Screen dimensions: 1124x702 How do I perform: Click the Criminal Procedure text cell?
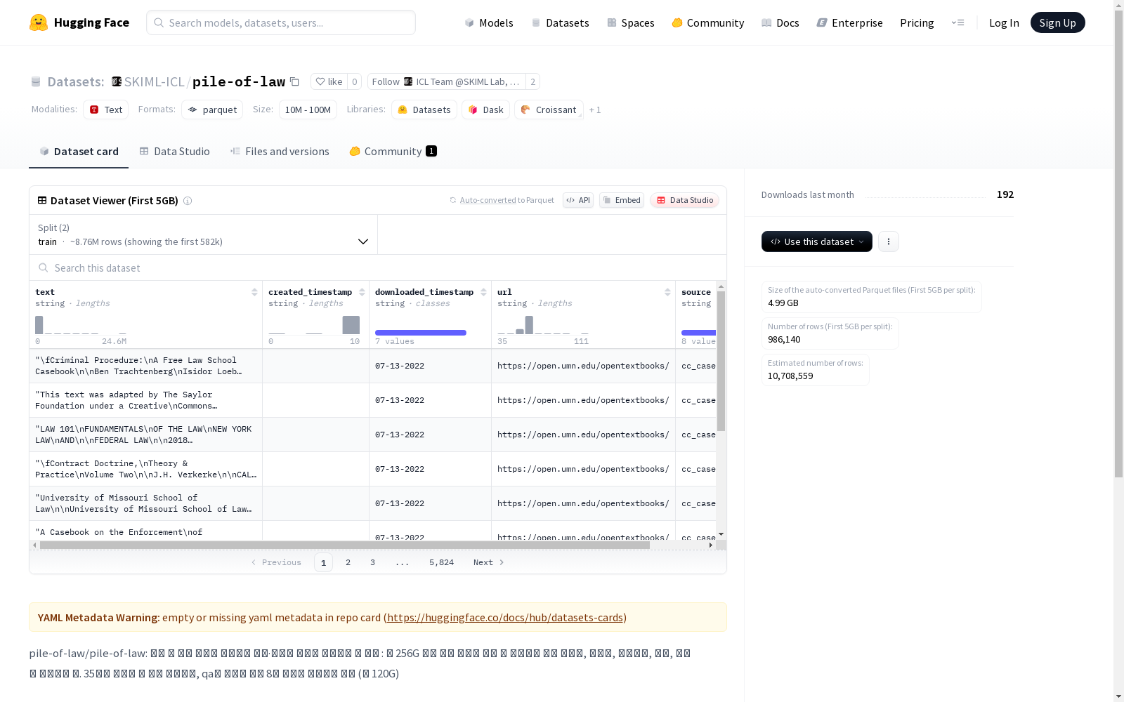pos(145,366)
